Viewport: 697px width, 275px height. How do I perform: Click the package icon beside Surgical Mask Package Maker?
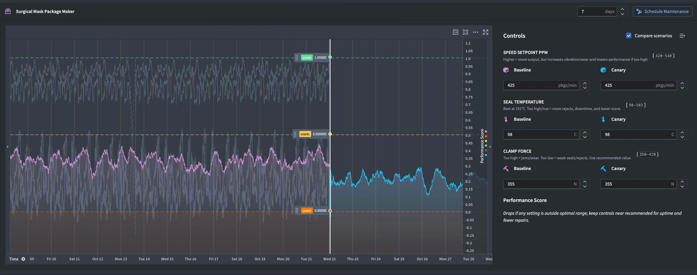[x=8, y=11]
